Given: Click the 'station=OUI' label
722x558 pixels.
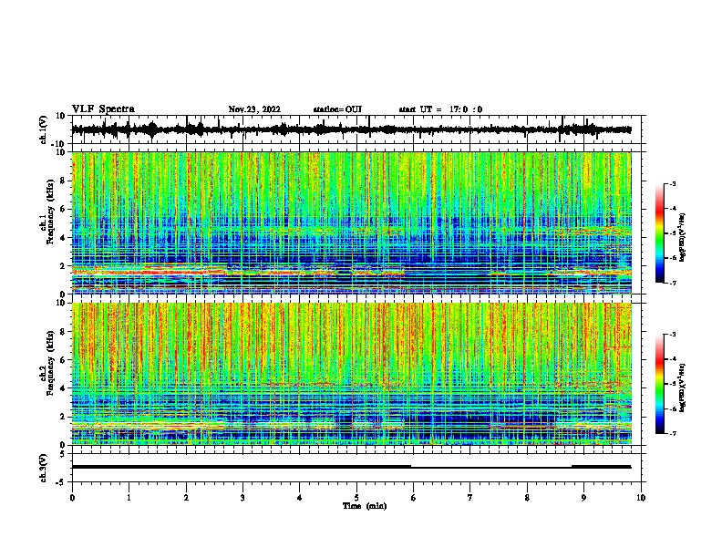Looking at the screenshot, I should pyautogui.click(x=337, y=109).
